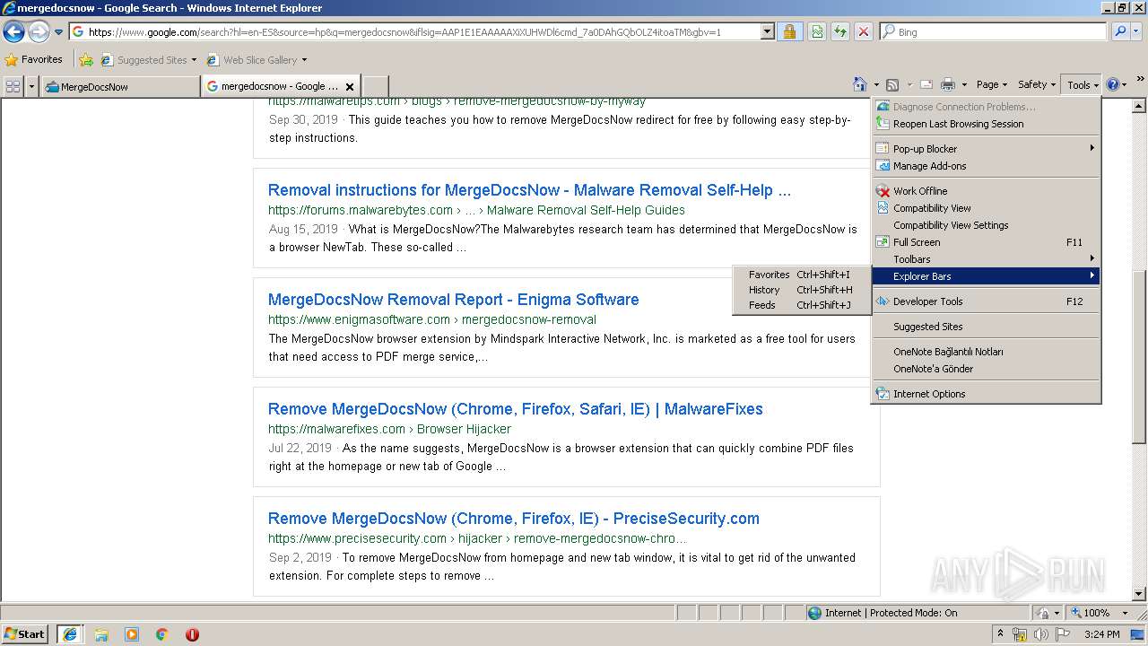Close the mergedocsnow Google tab
The image size is (1148, 646).
coord(350,87)
